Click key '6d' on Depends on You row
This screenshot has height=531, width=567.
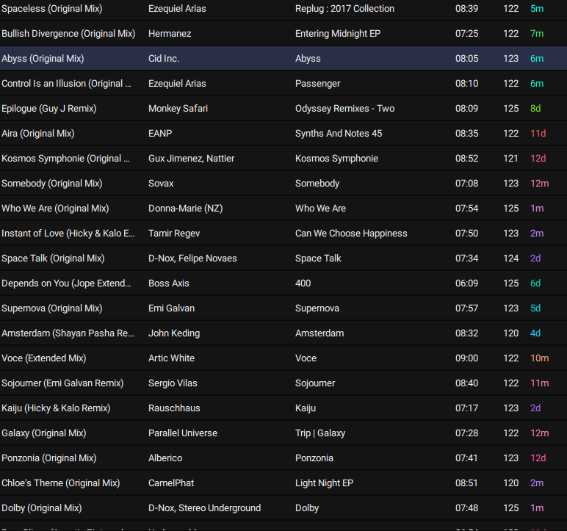[535, 283]
